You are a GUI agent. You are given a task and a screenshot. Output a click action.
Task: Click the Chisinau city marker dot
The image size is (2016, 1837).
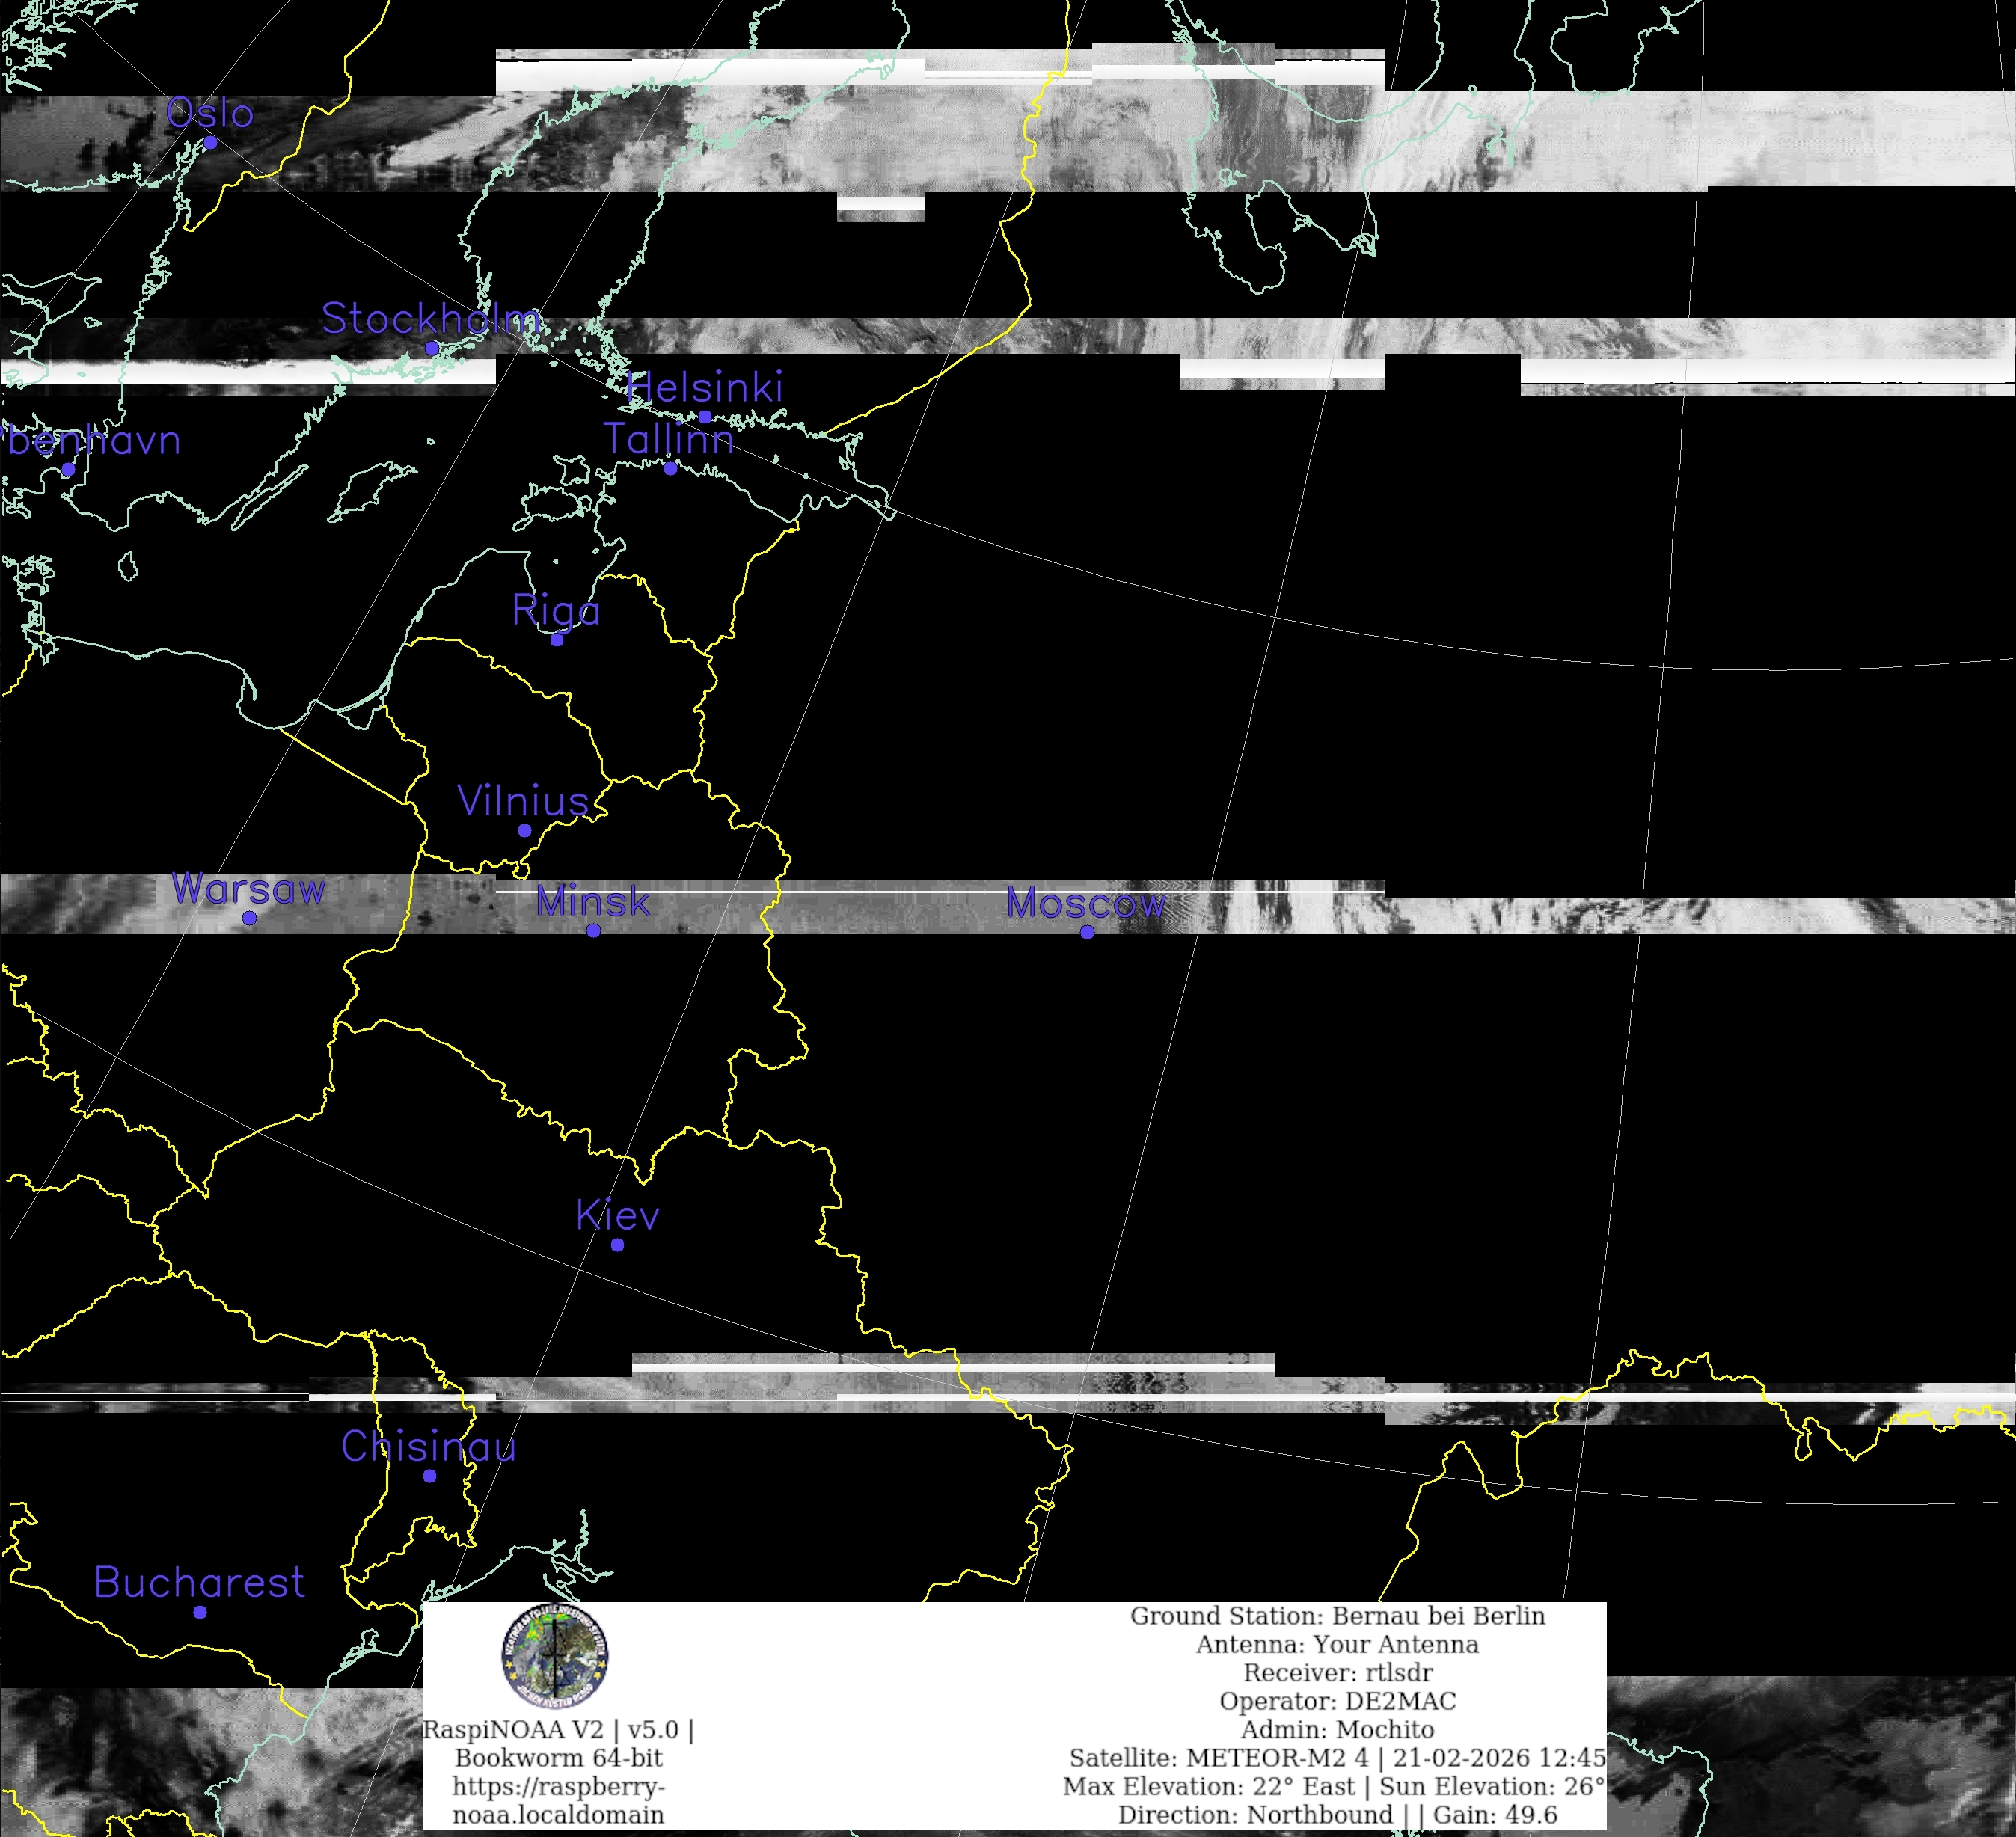pos(429,1476)
